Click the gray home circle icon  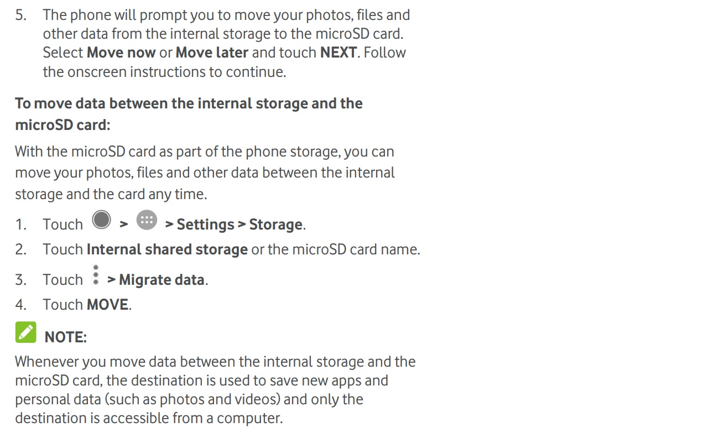pyautogui.click(x=101, y=220)
